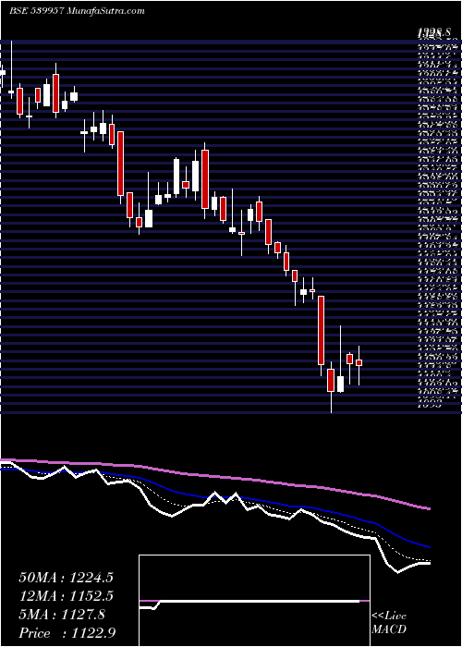Click the MACD indicator box
The width and height of the screenshot is (462, 647).
254,601
